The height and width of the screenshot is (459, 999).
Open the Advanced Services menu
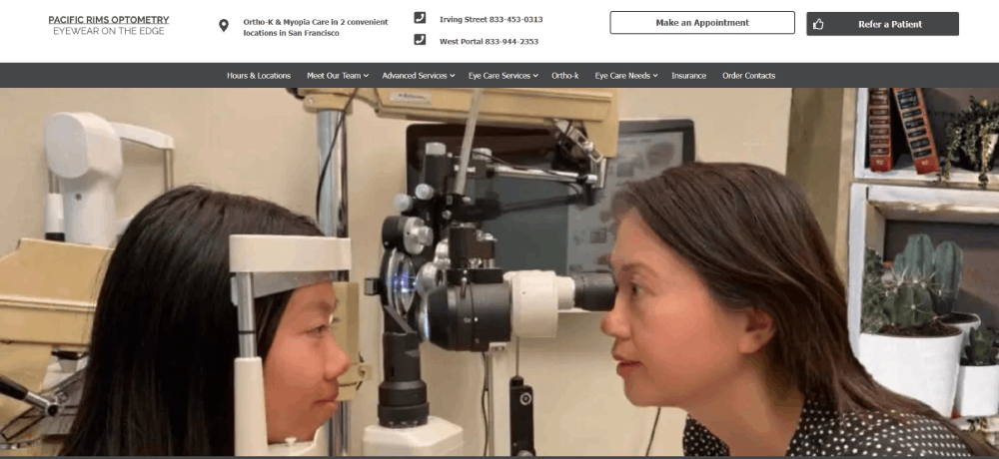pyautogui.click(x=415, y=76)
